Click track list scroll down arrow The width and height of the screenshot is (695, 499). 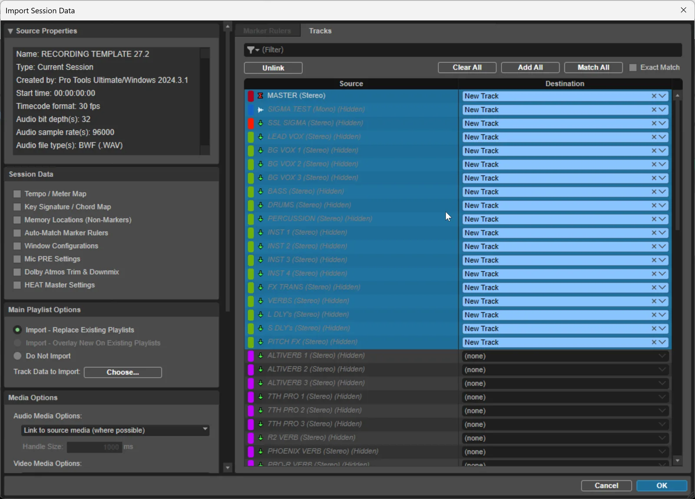tap(677, 460)
